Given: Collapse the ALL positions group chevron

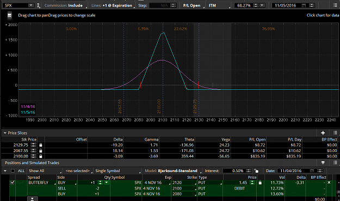Looking at the screenshot, I should 5,171.
